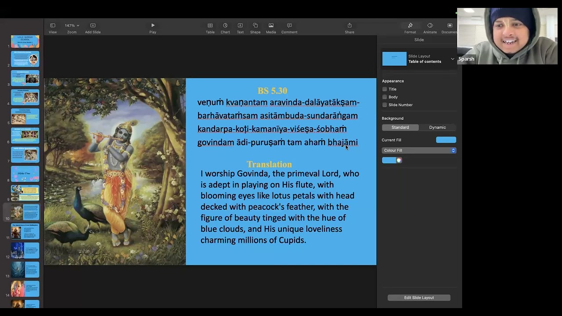The image size is (562, 316).
Task: Select slide 11 thumbnail in navigator
Action: pos(25,231)
